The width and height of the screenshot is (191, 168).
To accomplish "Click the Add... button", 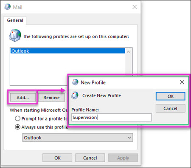I will 22,98.
